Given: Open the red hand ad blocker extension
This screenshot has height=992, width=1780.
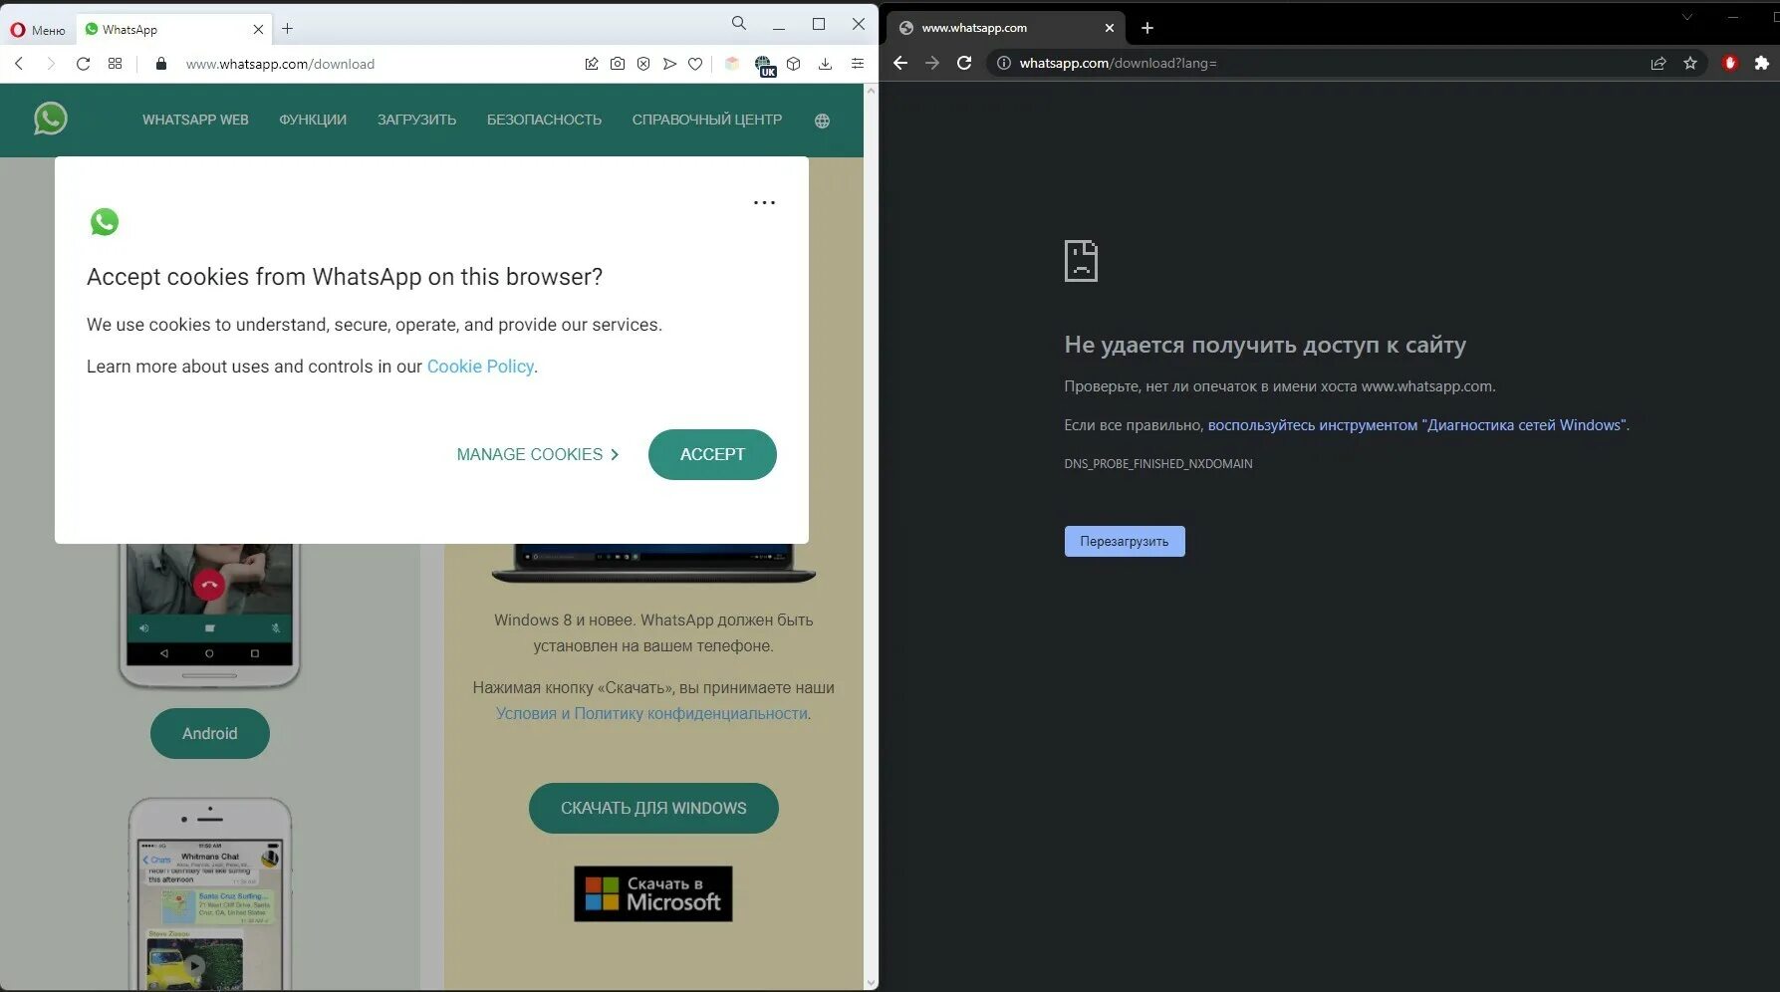Looking at the screenshot, I should (1730, 63).
